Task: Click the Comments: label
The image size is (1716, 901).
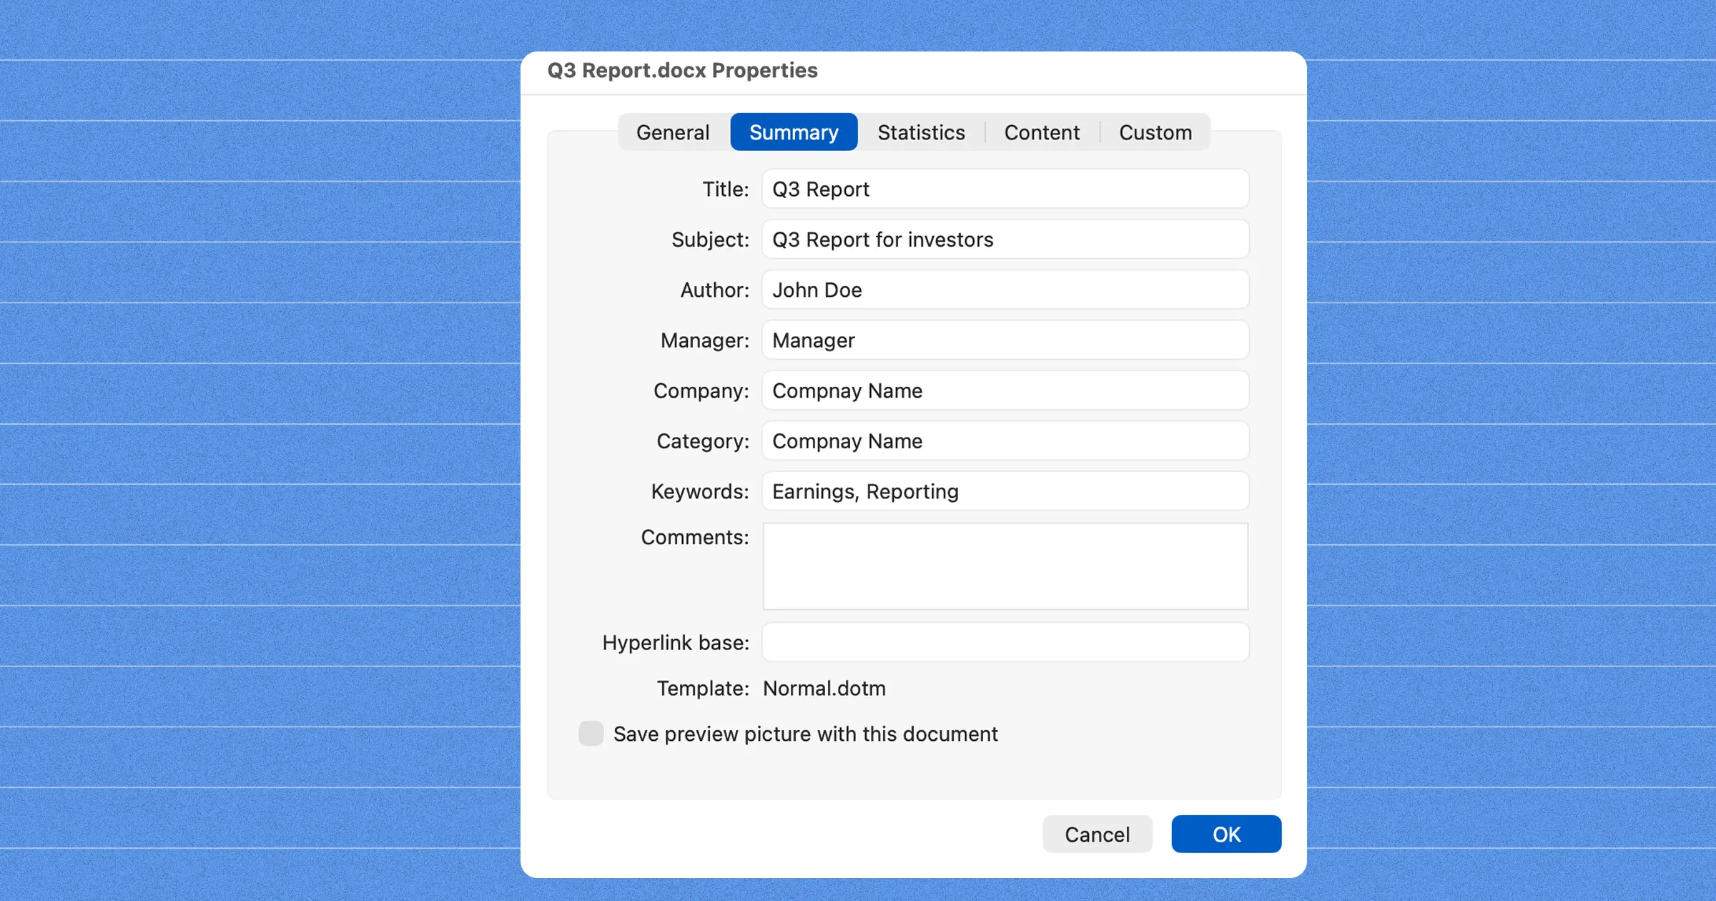Action: pyautogui.click(x=695, y=537)
